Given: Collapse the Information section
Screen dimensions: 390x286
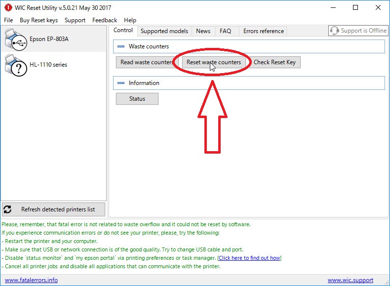Looking at the screenshot, I should [x=121, y=83].
